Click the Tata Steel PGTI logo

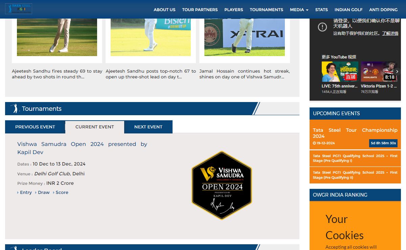pos(19,9)
